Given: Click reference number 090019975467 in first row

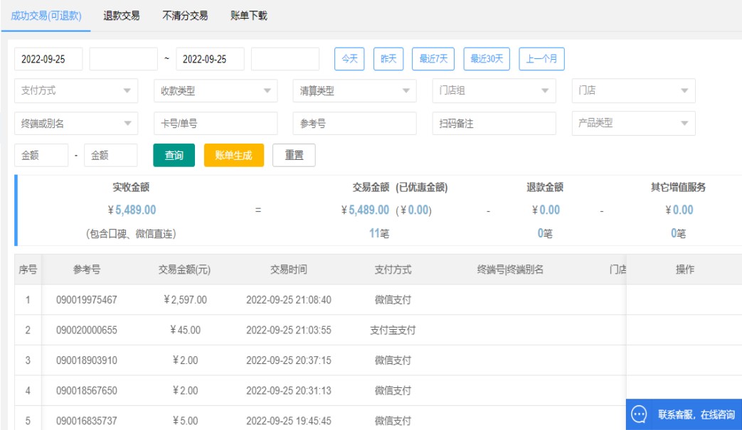Looking at the screenshot, I should click(87, 300).
